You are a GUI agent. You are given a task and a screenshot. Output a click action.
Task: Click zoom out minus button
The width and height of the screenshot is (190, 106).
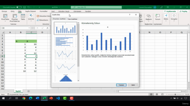(166, 94)
